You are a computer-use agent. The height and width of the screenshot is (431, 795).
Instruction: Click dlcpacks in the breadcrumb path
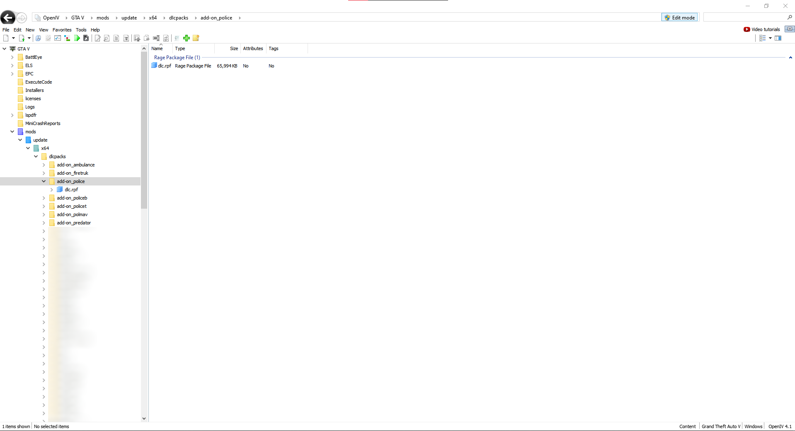click(178, 18)
